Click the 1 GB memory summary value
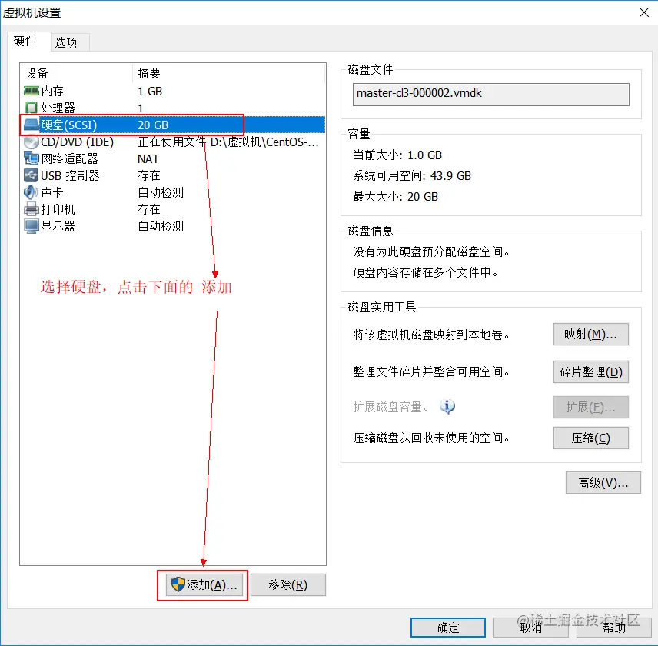The image size is (658, 646). coord(150,91)
